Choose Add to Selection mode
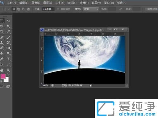 [19, 9]
